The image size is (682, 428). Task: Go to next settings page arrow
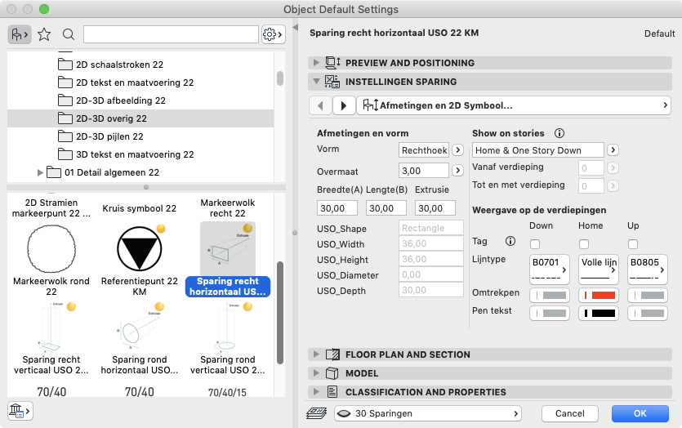[344, 105]
